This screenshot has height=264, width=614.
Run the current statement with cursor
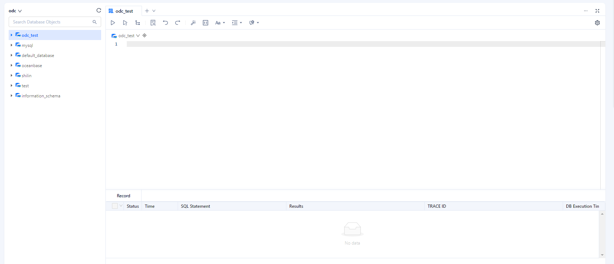click(x=125, y=23)
